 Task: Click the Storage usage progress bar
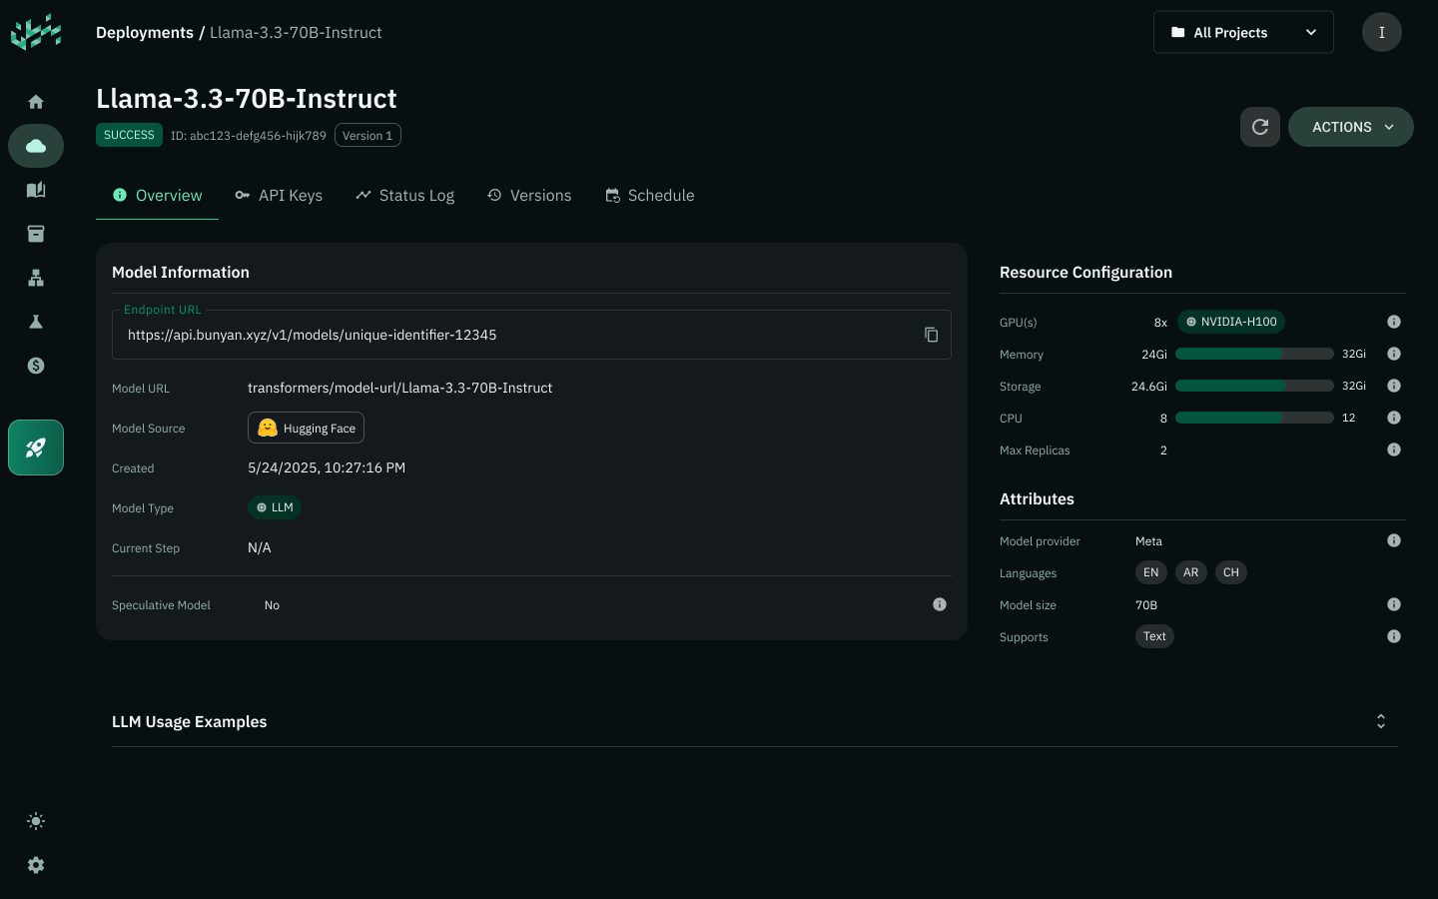click(1254, 386)
